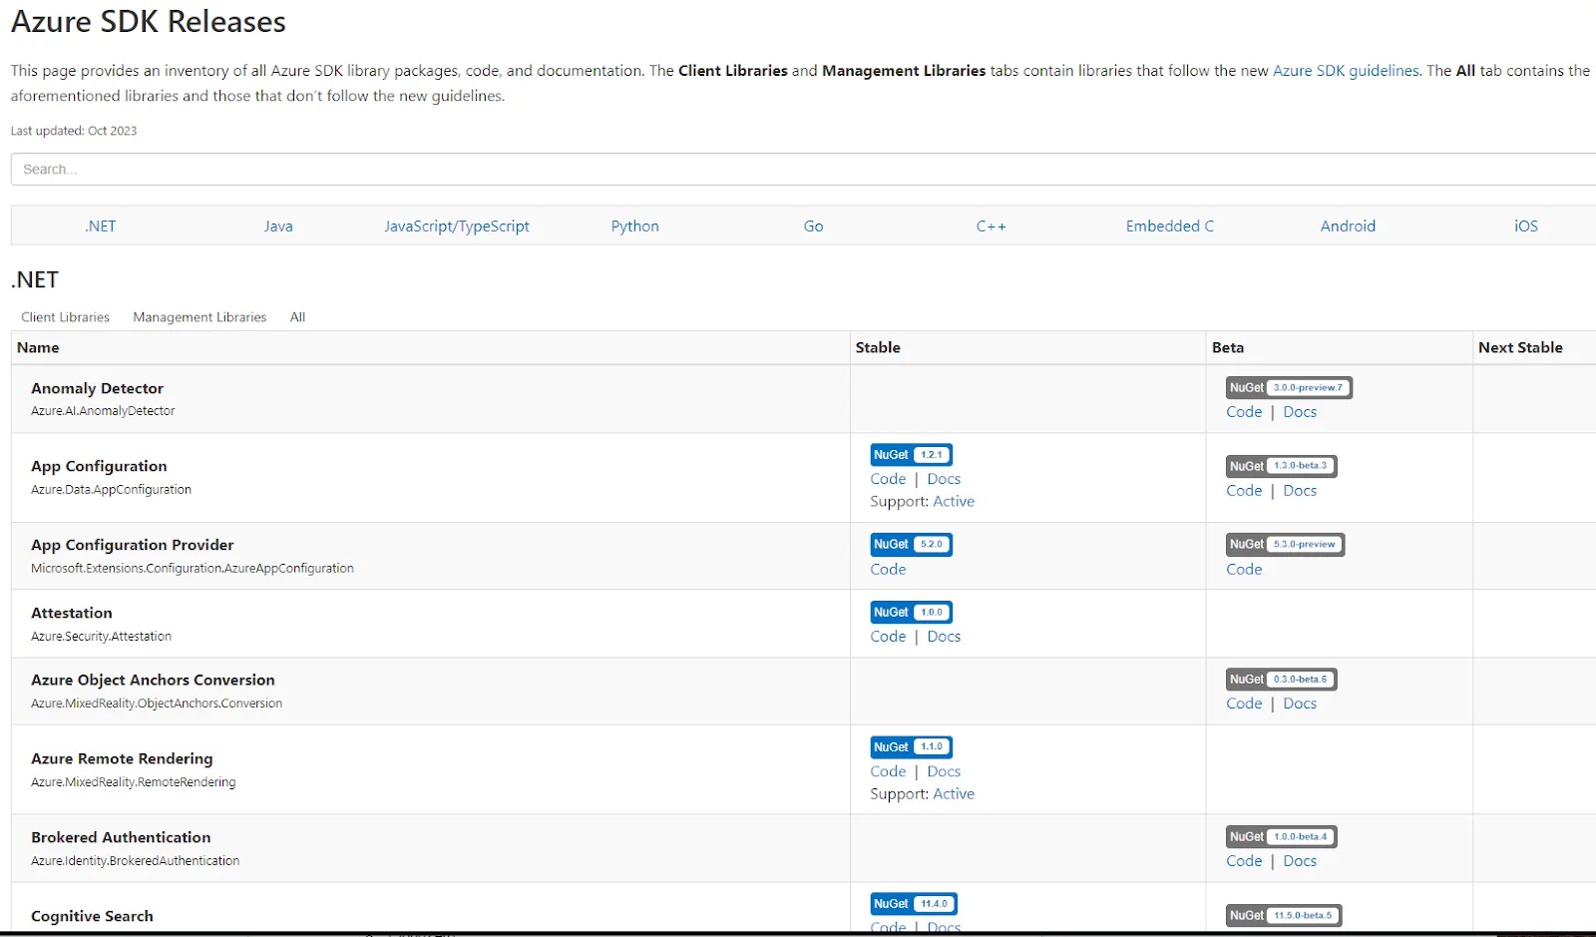1596x937 pixels.
Task: Click package name Azure.Identity.BrokeredAuthentication
Action: point(135,861)
